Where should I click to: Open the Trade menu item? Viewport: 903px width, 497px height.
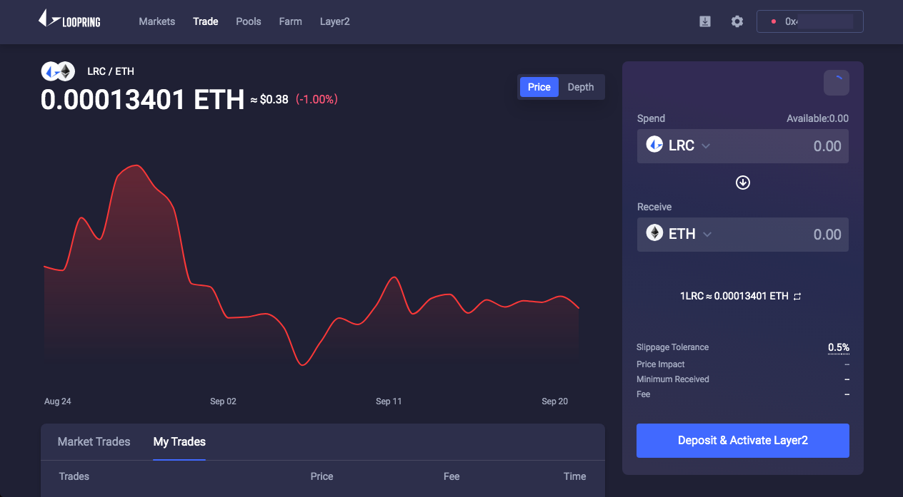pyautogui.click(x=206, y=21)
